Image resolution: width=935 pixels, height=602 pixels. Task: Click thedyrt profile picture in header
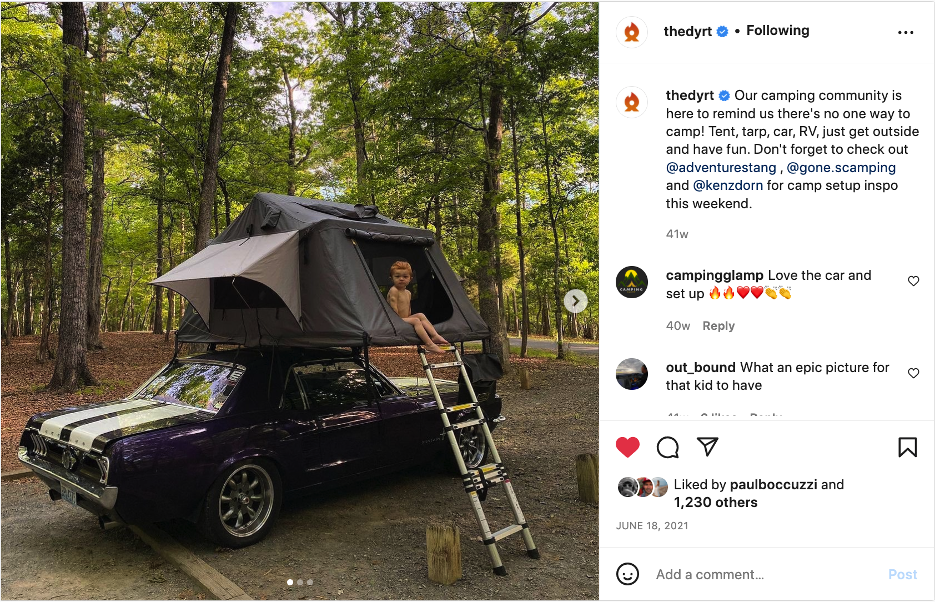(632, 32)
